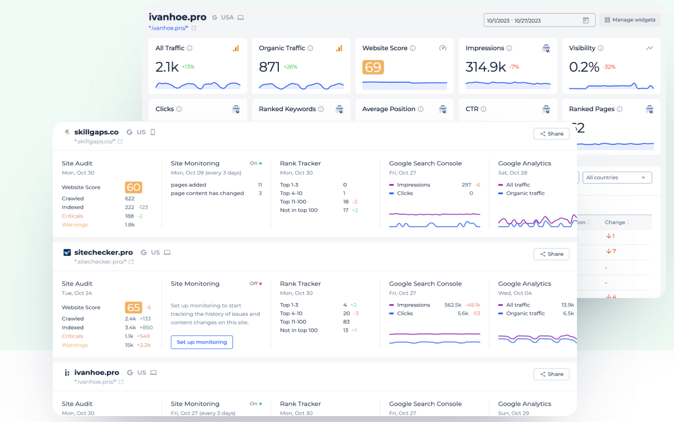Click the analytics bars icon on Organic Traffic card

tap(339, 48)
